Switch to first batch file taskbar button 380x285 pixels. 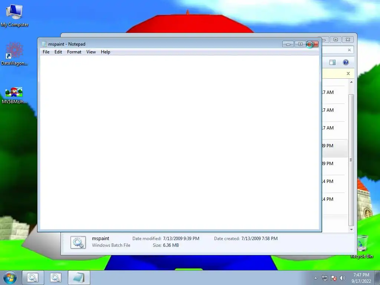coord(33,278)
